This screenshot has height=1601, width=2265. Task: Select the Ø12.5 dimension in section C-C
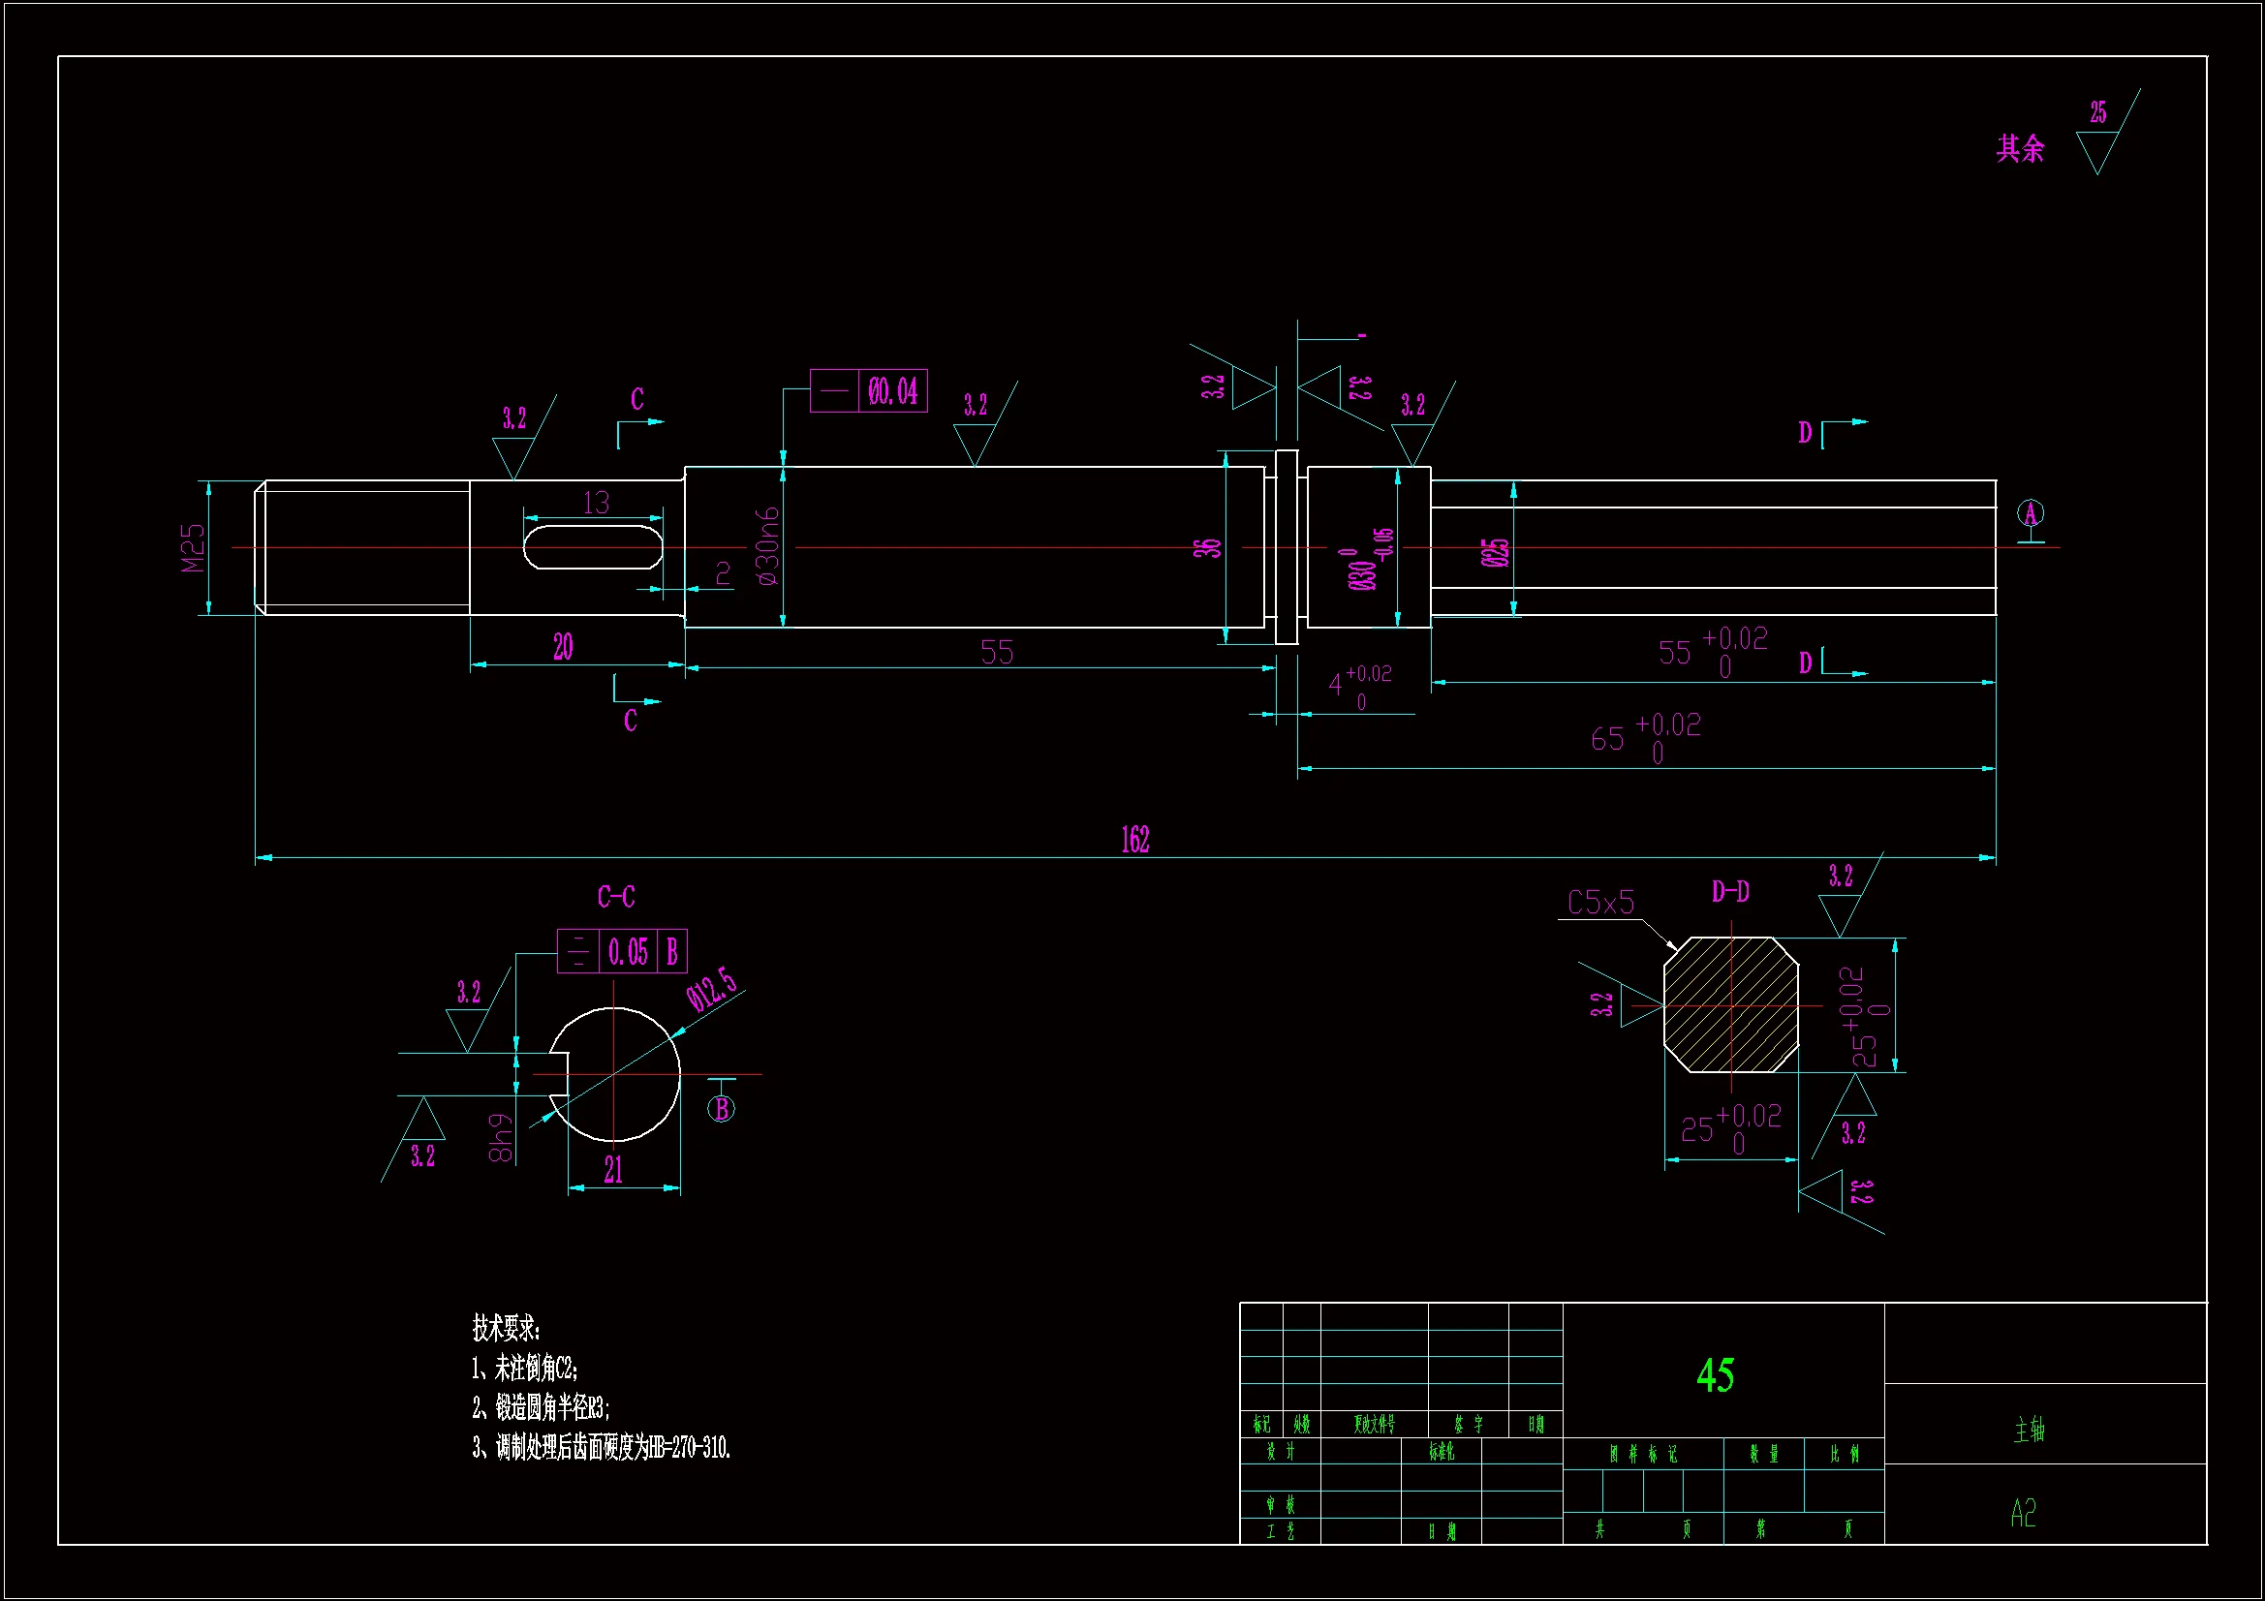pyautogui.click(x=711, y=990)
